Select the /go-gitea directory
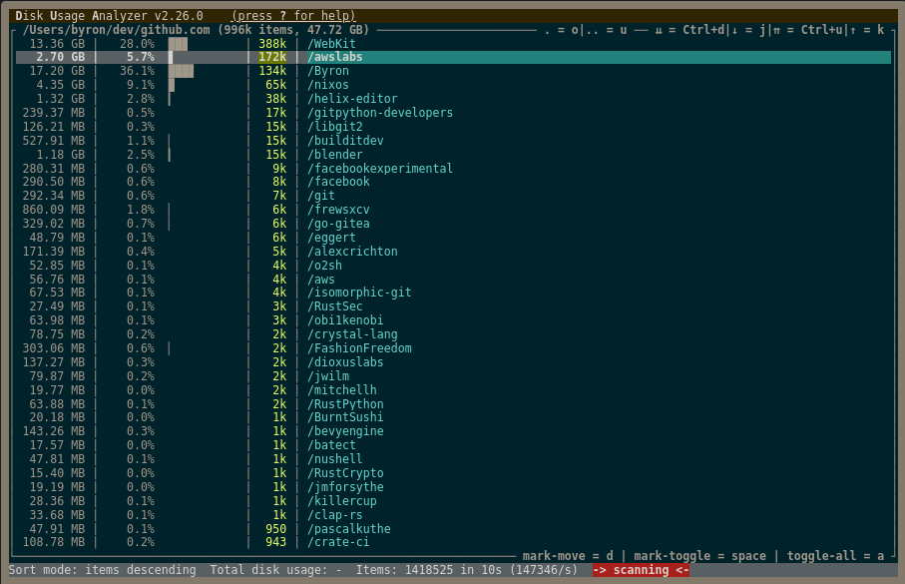 pyautogui.click(x=453, y=223)
